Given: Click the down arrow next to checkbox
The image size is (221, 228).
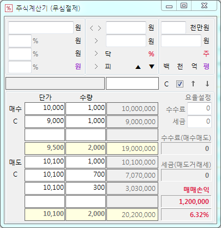Looking at the screenshot, I should [207, 84].
